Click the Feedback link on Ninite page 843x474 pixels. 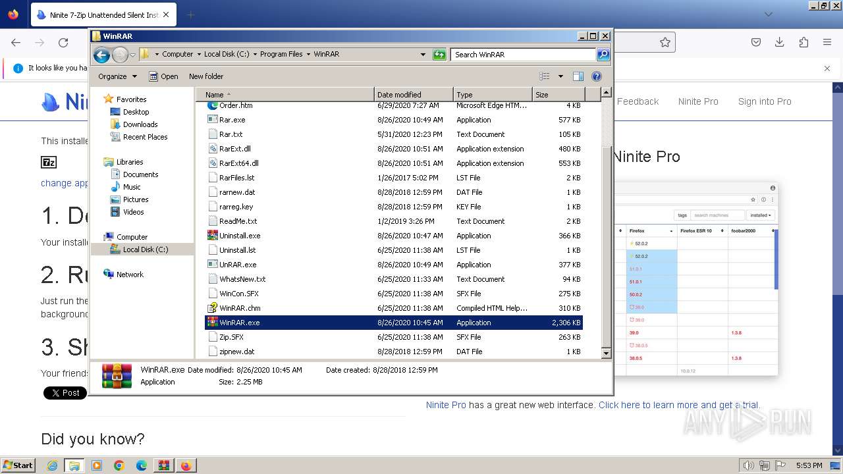(x=638, y=101)
